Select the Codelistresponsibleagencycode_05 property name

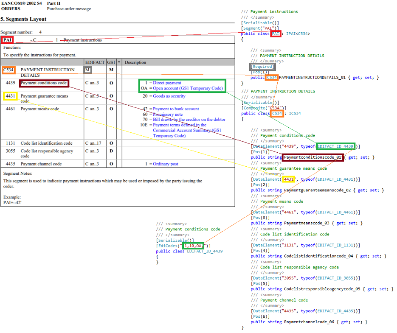[x=322, y=289]
